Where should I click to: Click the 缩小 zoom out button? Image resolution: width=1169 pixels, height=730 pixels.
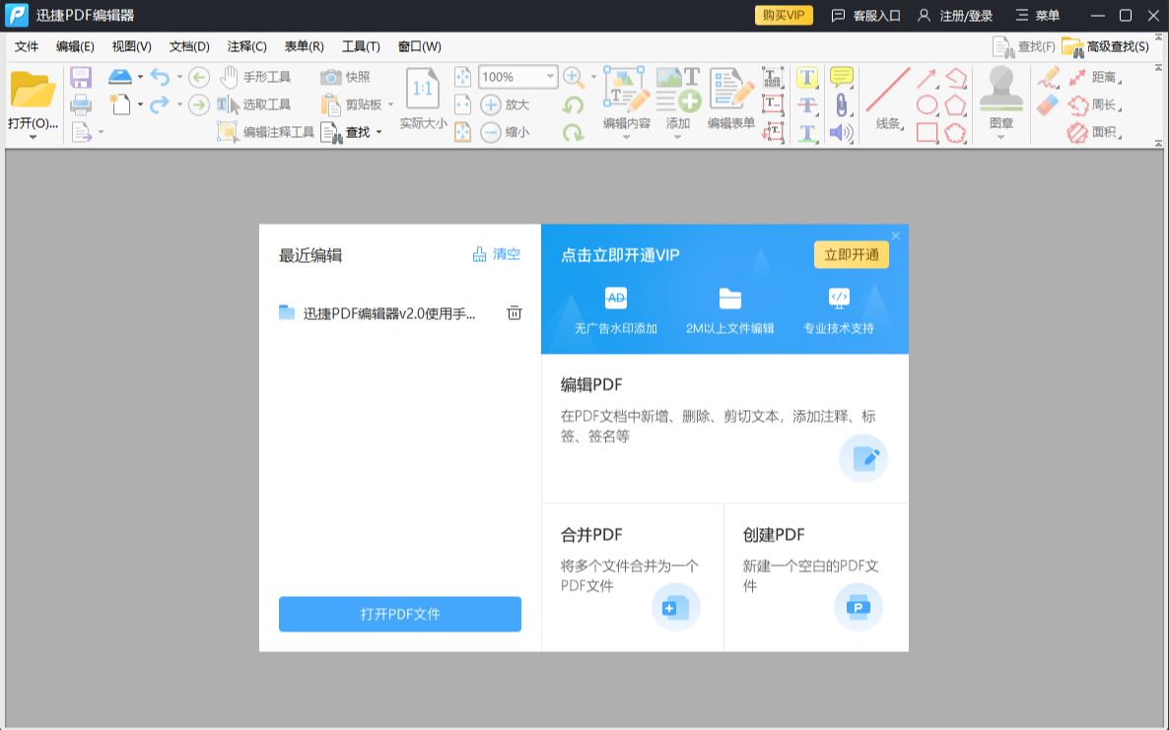505,132
